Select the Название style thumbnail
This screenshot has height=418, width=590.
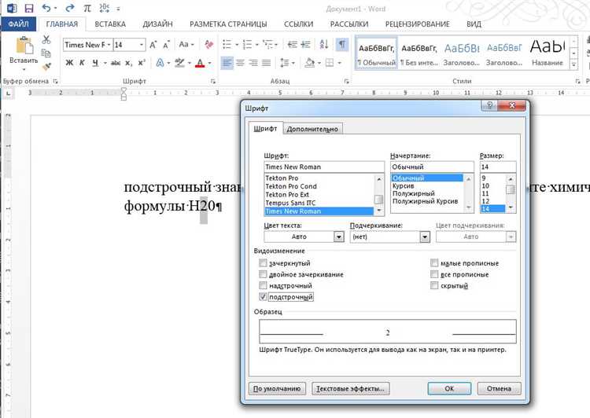548,53
